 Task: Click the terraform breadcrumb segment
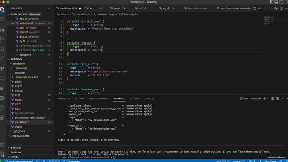point(63,14)
